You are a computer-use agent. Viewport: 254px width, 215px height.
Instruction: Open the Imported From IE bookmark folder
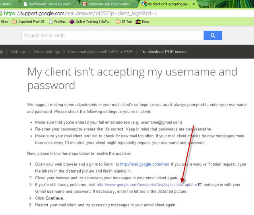click(28, 21)
